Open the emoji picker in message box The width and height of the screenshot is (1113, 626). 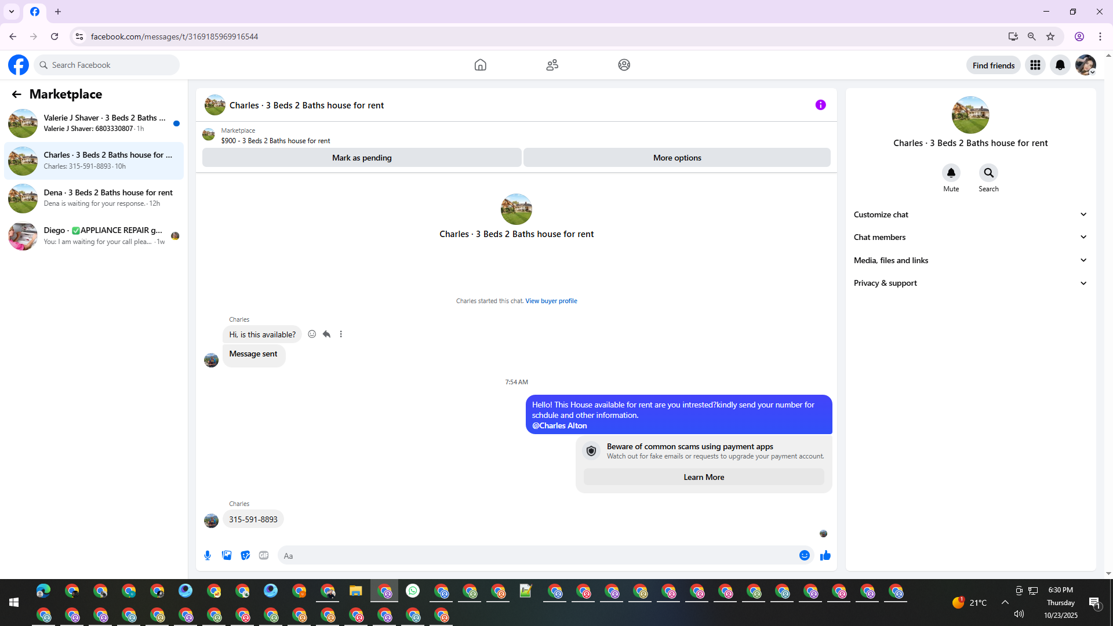[x=804, y=555]
